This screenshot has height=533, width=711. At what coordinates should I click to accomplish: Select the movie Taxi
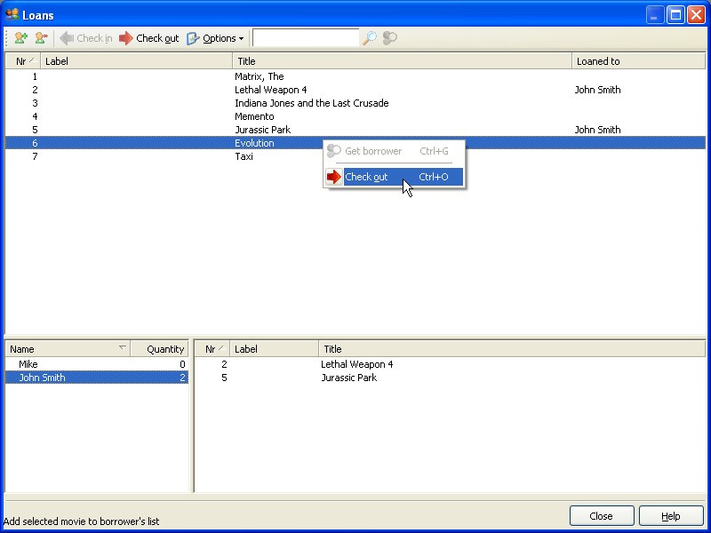[x=355, y=156]
